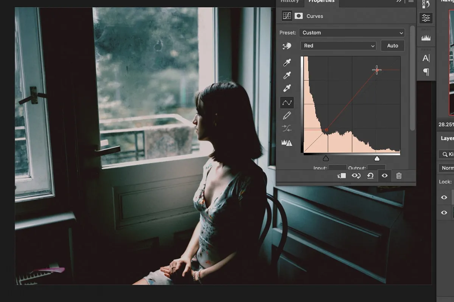Pick the gray point eyedropper

pos(287,75)
